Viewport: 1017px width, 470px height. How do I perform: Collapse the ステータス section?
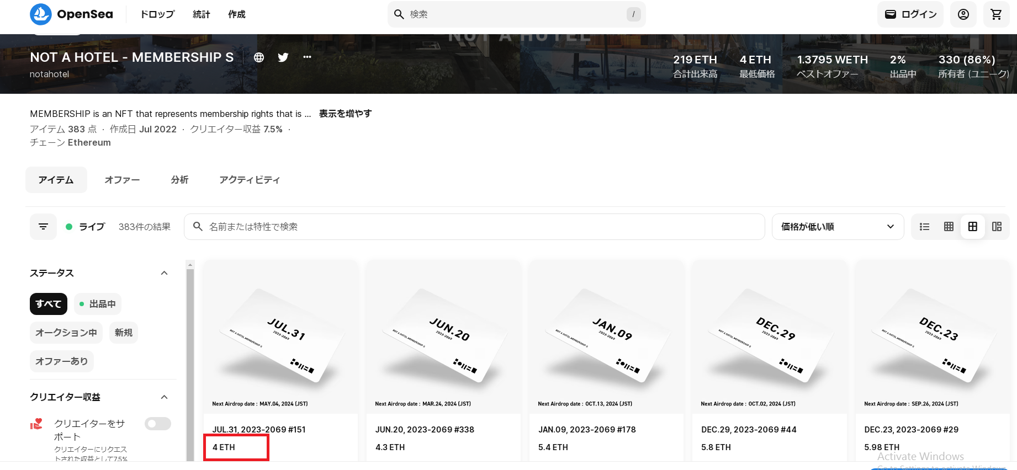coord(164,273)
